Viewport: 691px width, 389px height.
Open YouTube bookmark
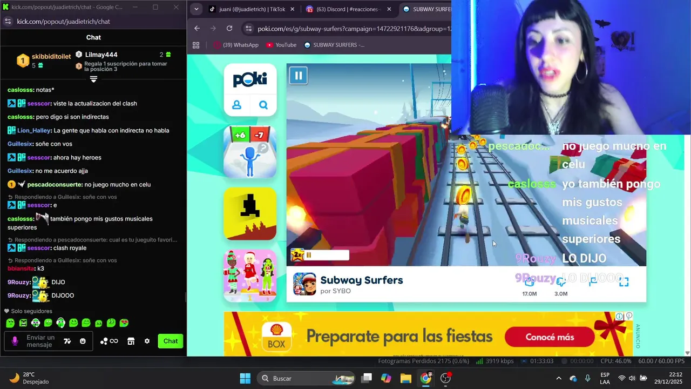click(x=281, y=45)
